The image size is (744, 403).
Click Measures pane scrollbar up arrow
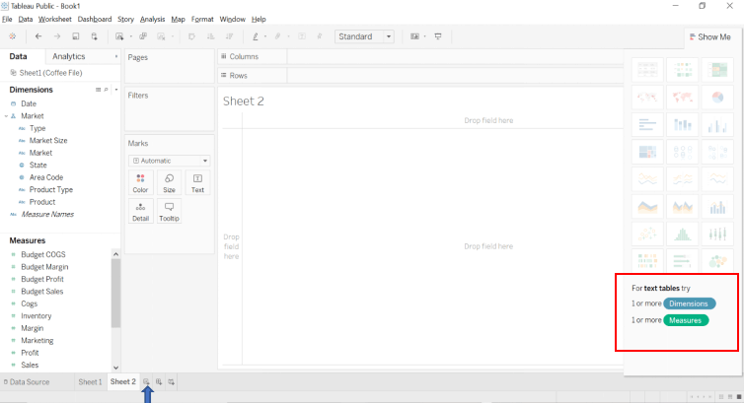pos(115,254)
